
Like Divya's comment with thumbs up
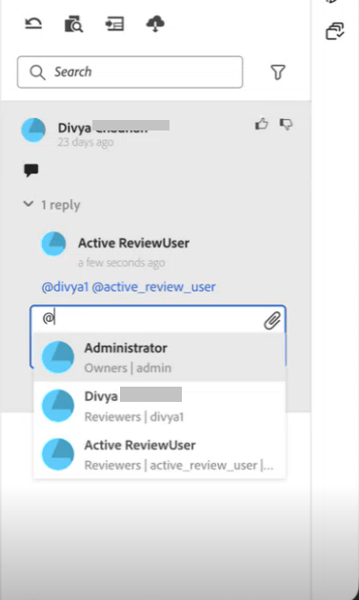coord(262,124)
